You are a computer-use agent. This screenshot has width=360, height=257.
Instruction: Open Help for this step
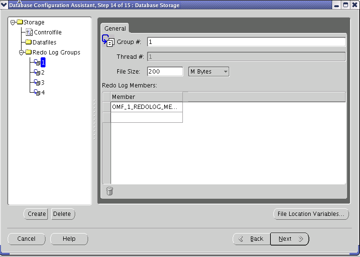coord(69,239)
